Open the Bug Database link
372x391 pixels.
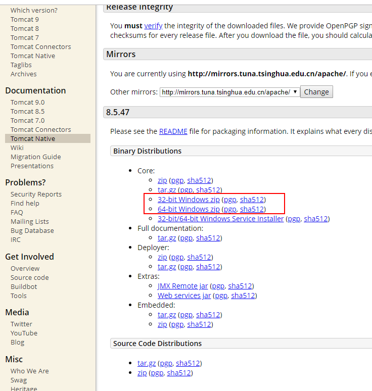[x=32, y=231]
